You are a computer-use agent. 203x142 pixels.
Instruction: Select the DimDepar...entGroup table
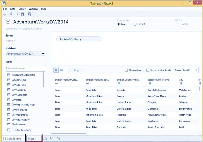point(23,105)
